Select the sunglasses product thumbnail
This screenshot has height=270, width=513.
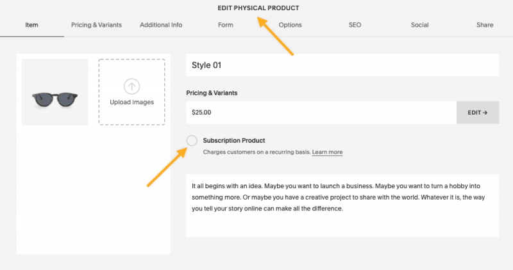[55, 92]
